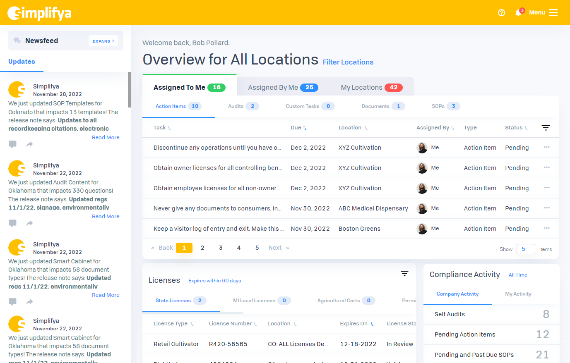Open the help question mark icon

501,12
